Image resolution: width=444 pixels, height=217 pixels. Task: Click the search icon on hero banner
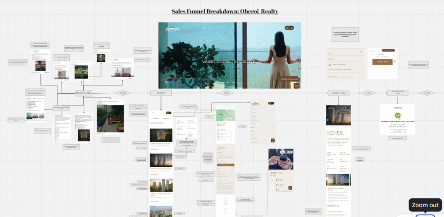(x=287, y=28)
